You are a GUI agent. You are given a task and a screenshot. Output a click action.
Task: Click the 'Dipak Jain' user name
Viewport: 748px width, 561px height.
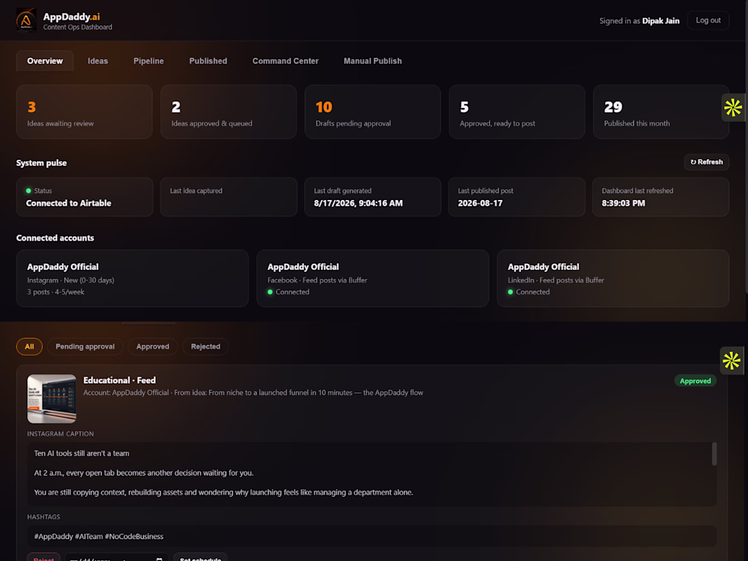pyautogui.click(x=661, y=21)
